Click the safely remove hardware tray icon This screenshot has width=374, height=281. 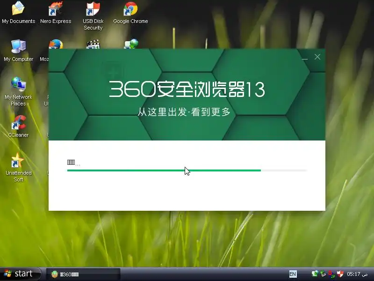coord(323,274)
